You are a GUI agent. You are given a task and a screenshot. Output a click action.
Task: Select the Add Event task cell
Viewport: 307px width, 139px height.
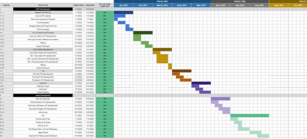tap(43, 89)
